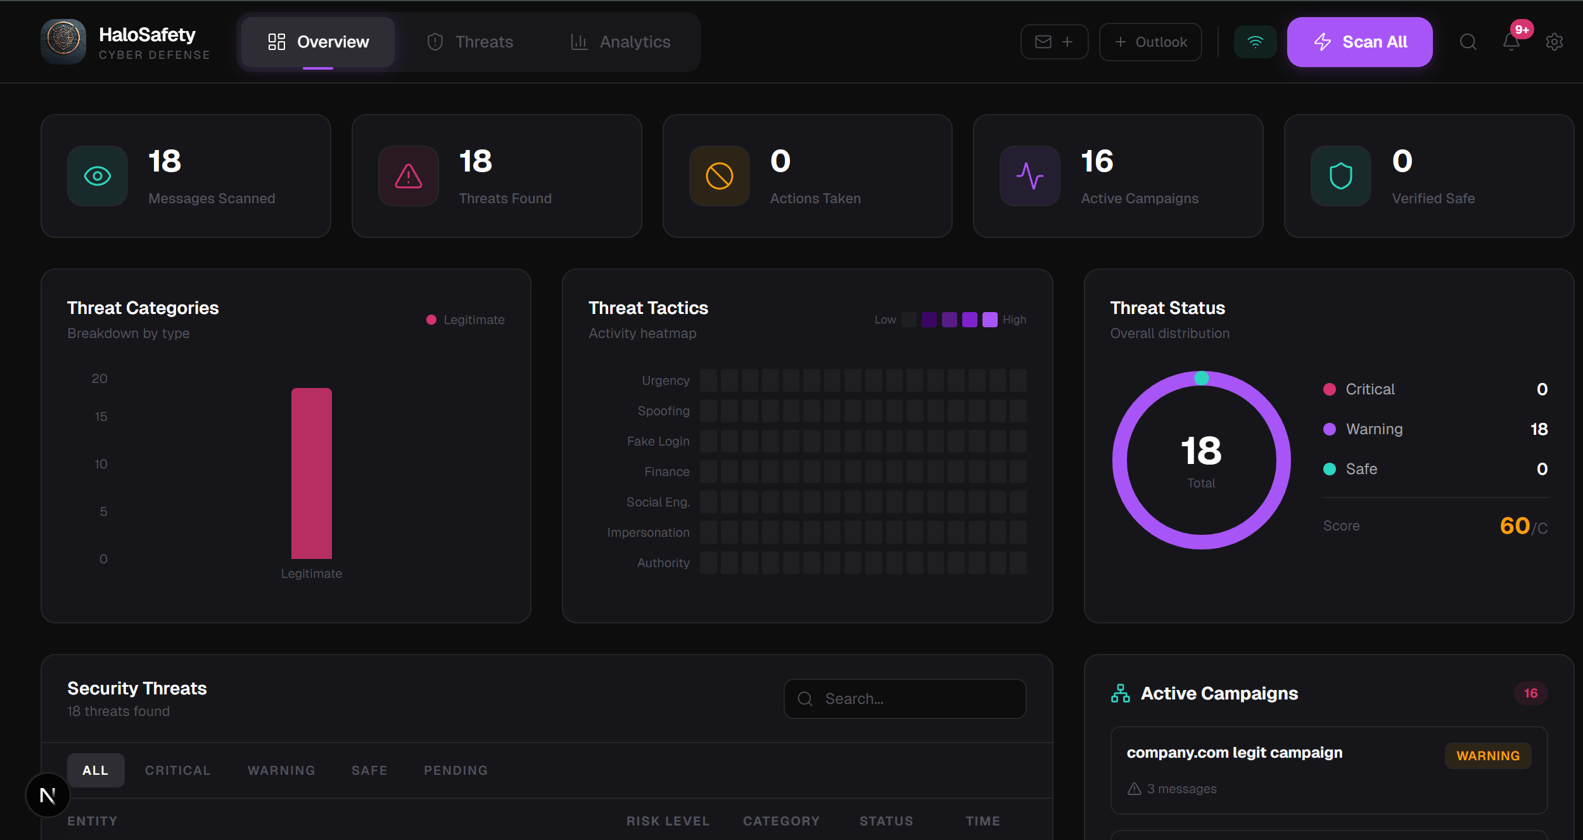
Task: Click the add mail envelope button
Action: pos(1054,42)
